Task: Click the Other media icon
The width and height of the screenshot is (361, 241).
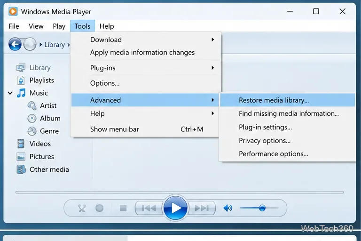Action: [21, 169]
